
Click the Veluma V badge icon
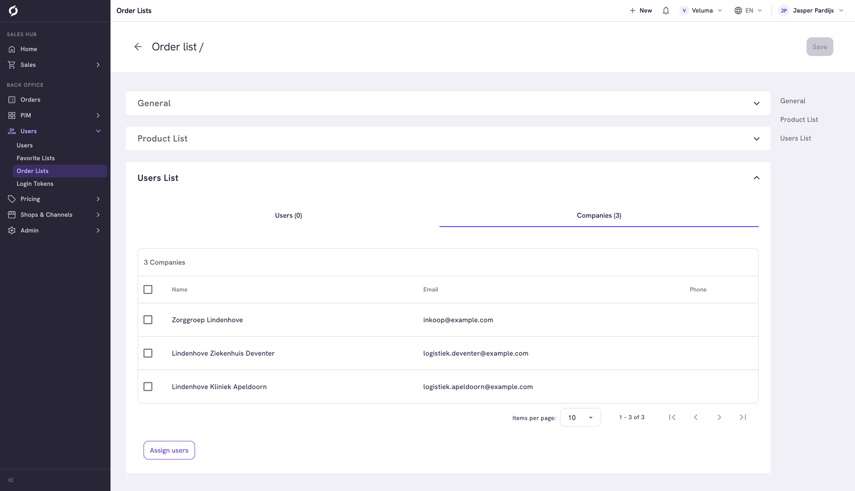(x=684, y=10)
